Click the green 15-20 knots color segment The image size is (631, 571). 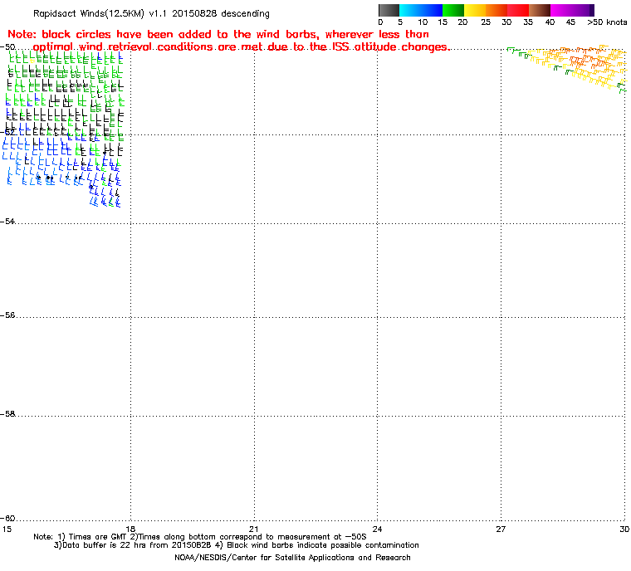453,10
